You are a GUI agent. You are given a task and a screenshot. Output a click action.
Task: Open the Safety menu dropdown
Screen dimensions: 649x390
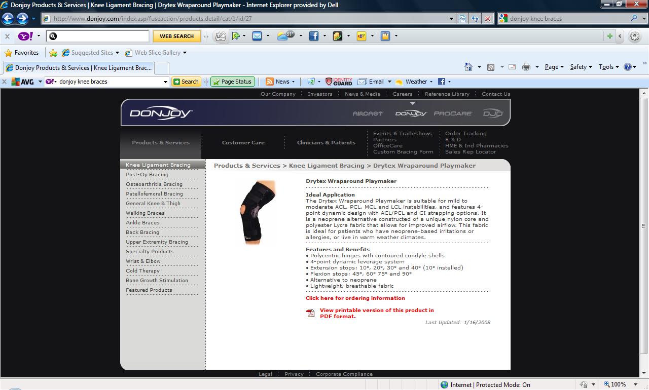[581, 67]
